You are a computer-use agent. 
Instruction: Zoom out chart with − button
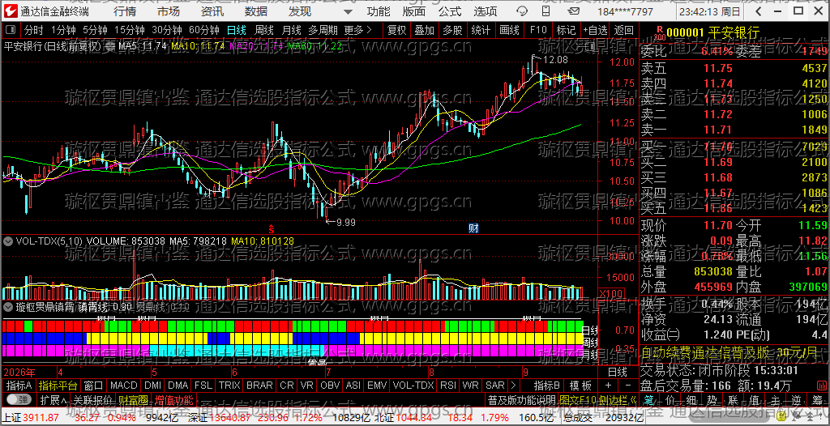(628, 385)
